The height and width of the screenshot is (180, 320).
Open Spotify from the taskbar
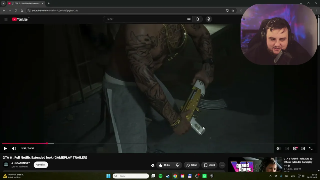[x=160, y=176]
